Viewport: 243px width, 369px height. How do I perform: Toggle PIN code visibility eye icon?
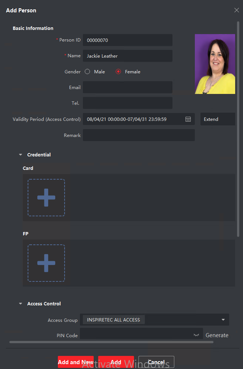[x=196, y=335]
